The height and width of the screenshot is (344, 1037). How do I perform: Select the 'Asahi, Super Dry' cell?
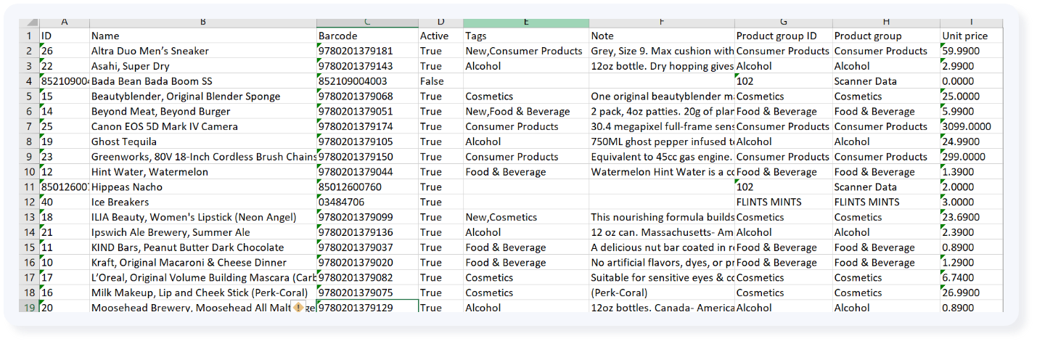[x=203, y=66]
